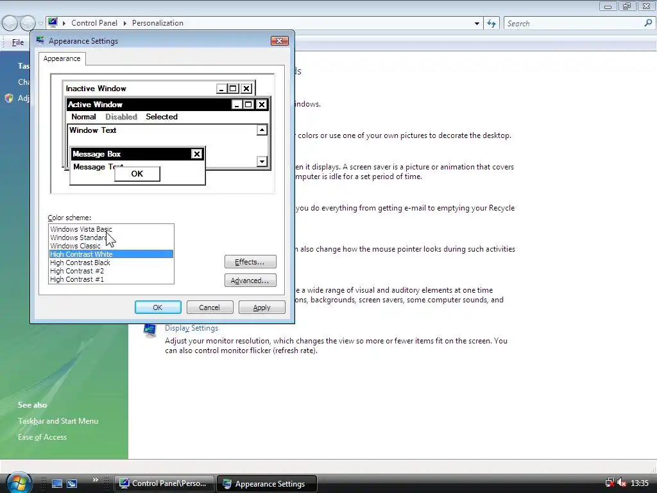Click preview scrollbar up arrow
Image resolution: width=657 pixels, height=493 pixels.
coord(262,130)
